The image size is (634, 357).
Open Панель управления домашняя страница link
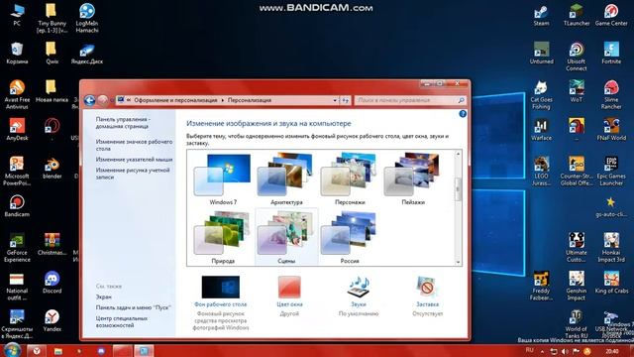coord(123,123)
